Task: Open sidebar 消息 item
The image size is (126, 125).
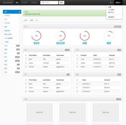Action: 12,61
